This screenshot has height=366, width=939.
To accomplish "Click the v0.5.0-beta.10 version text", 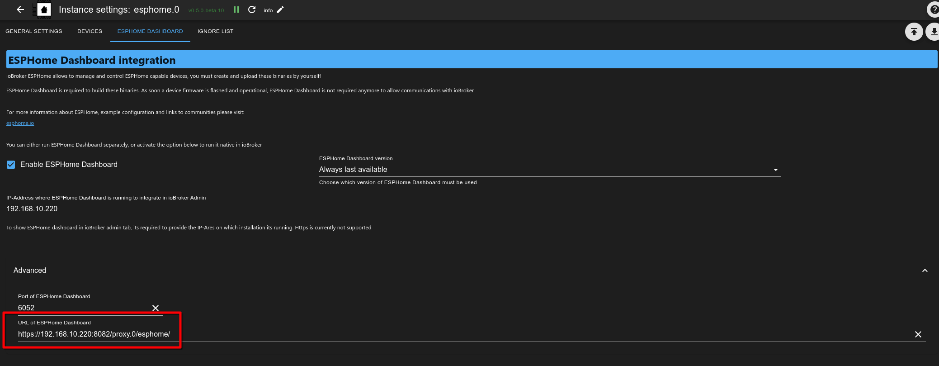I will pyautogui.click(x=206, y=10).
